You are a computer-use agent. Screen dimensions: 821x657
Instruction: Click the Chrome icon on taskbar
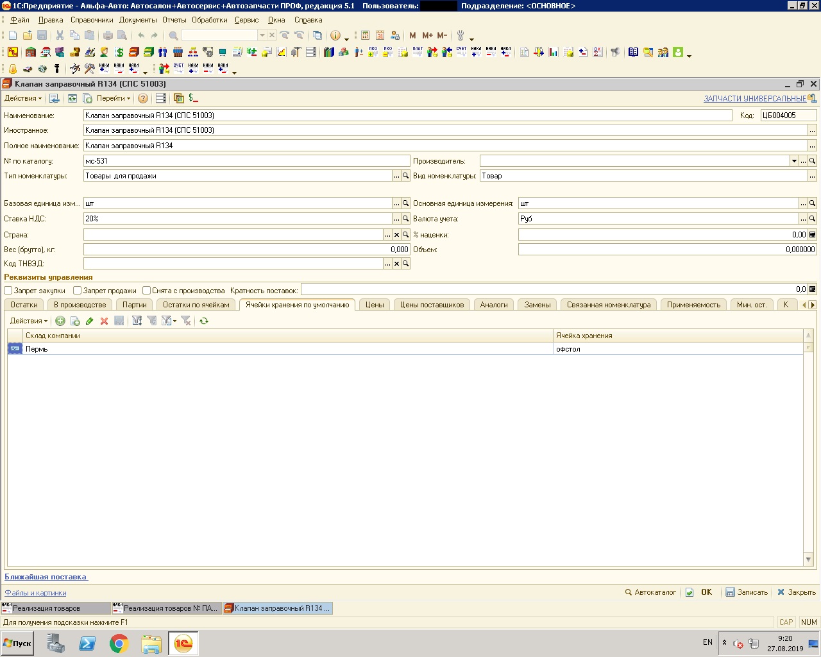[x=119, y=644]
